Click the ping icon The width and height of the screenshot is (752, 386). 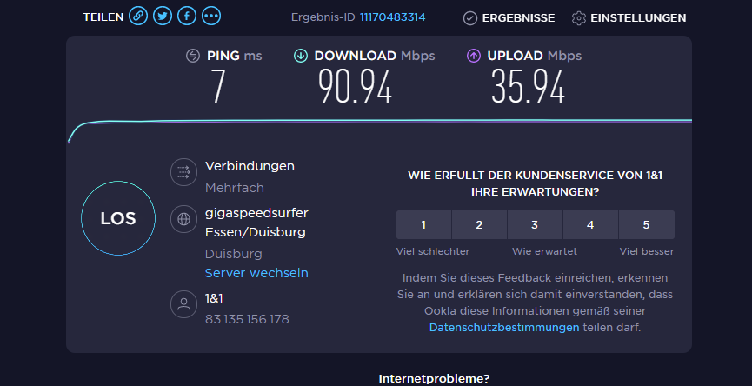coord(193,56)
